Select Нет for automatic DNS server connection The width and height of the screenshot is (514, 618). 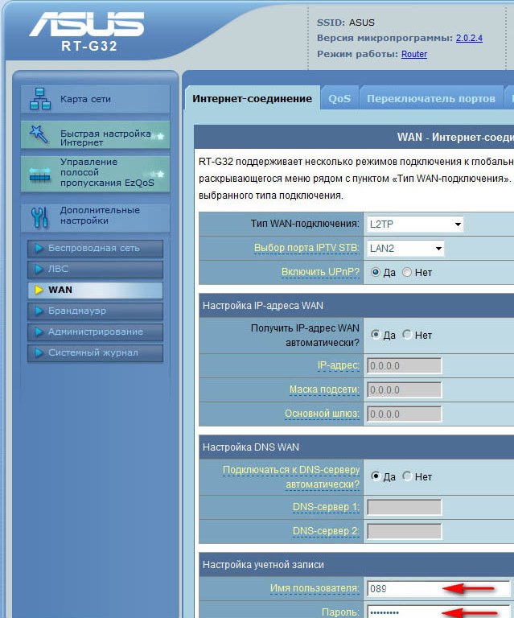(x=407, y=476)
